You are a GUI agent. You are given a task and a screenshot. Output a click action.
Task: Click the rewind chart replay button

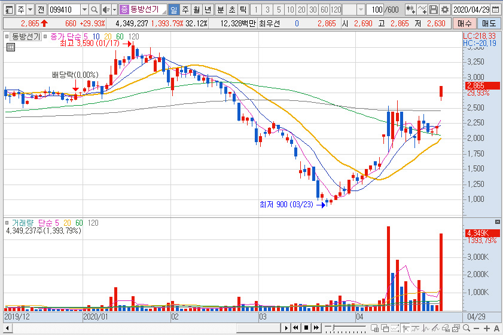click(x=295, y=328)
